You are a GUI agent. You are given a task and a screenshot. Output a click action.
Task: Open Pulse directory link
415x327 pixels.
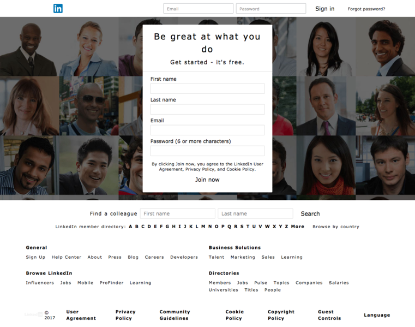(x=261, y=283)
